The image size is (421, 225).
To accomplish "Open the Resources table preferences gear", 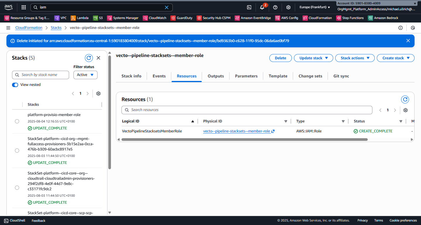I will 405,110.
